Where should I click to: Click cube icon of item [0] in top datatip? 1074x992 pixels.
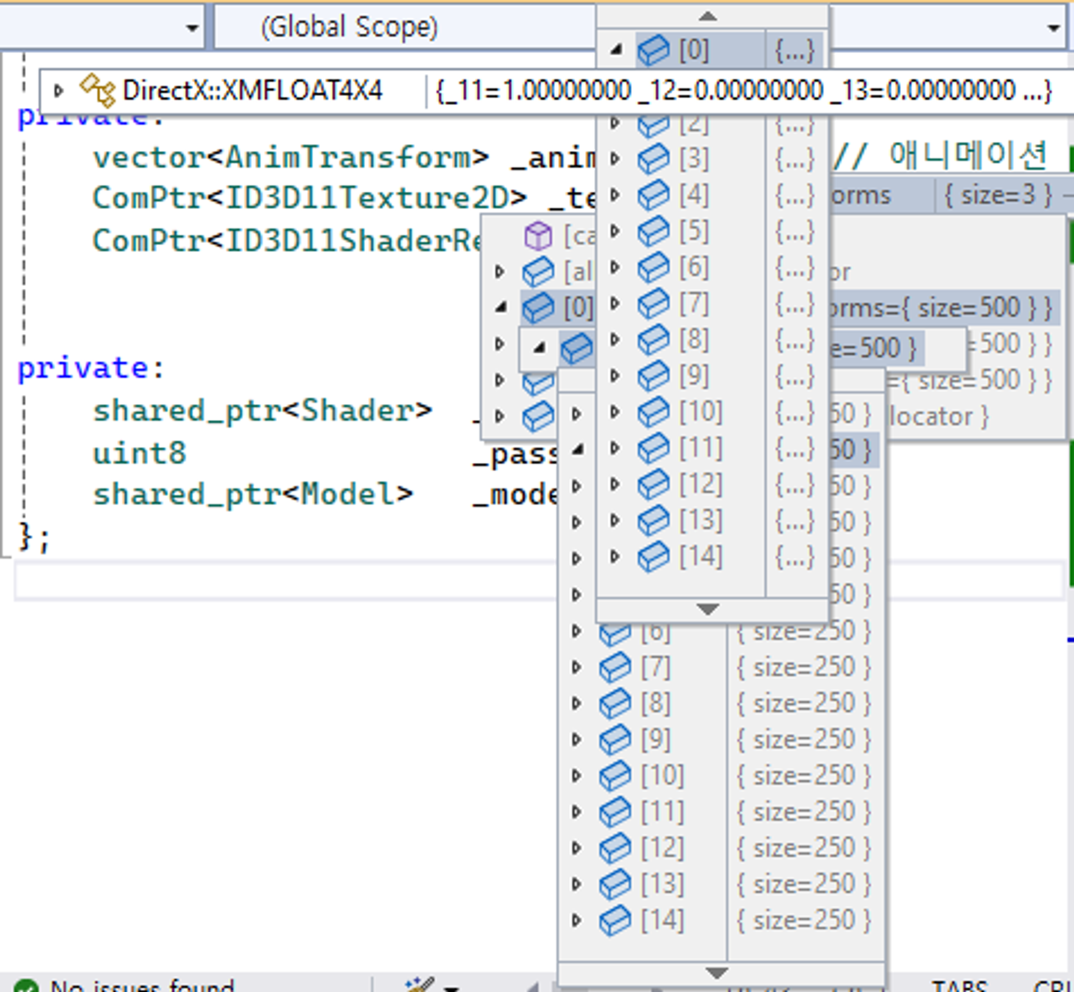coord(653,50)
